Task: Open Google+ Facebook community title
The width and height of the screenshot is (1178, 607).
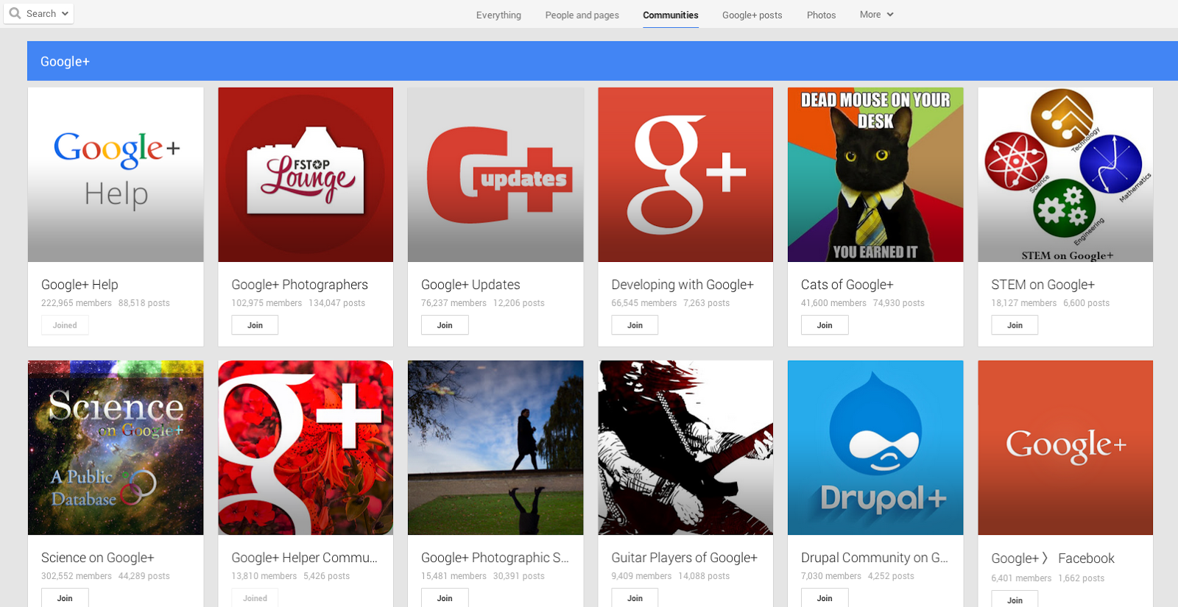Action: coord(1053,558)
